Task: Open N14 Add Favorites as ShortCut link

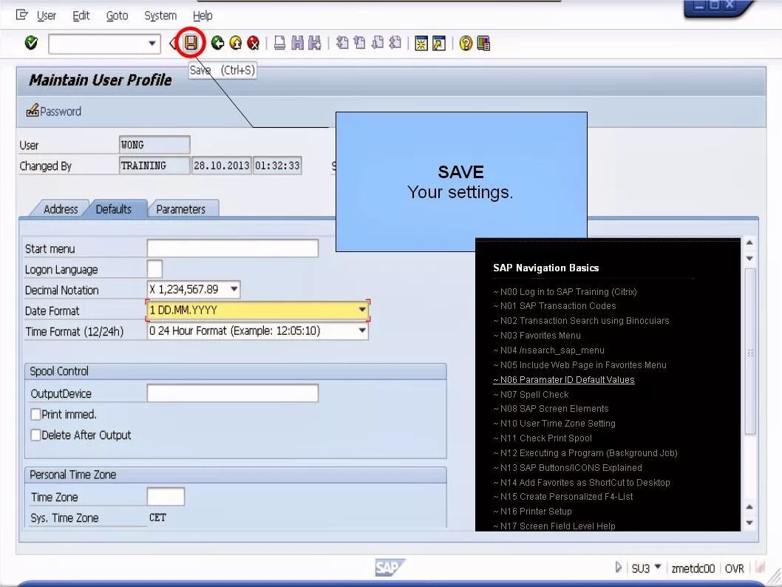Action: pos(582,482)
